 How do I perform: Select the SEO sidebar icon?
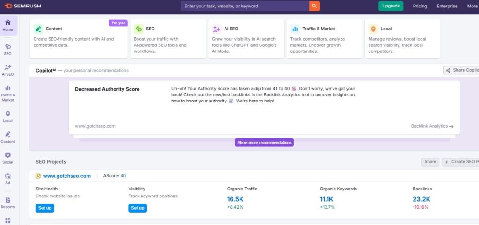[x=8, y=47]
